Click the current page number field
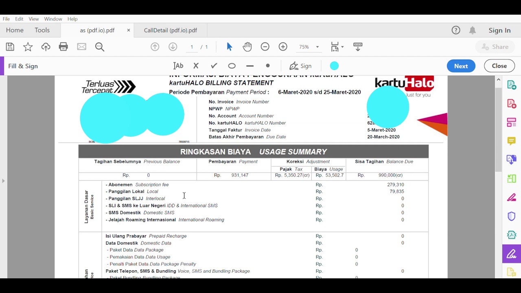This screenshot has width=521, height=293. (191, 47)
